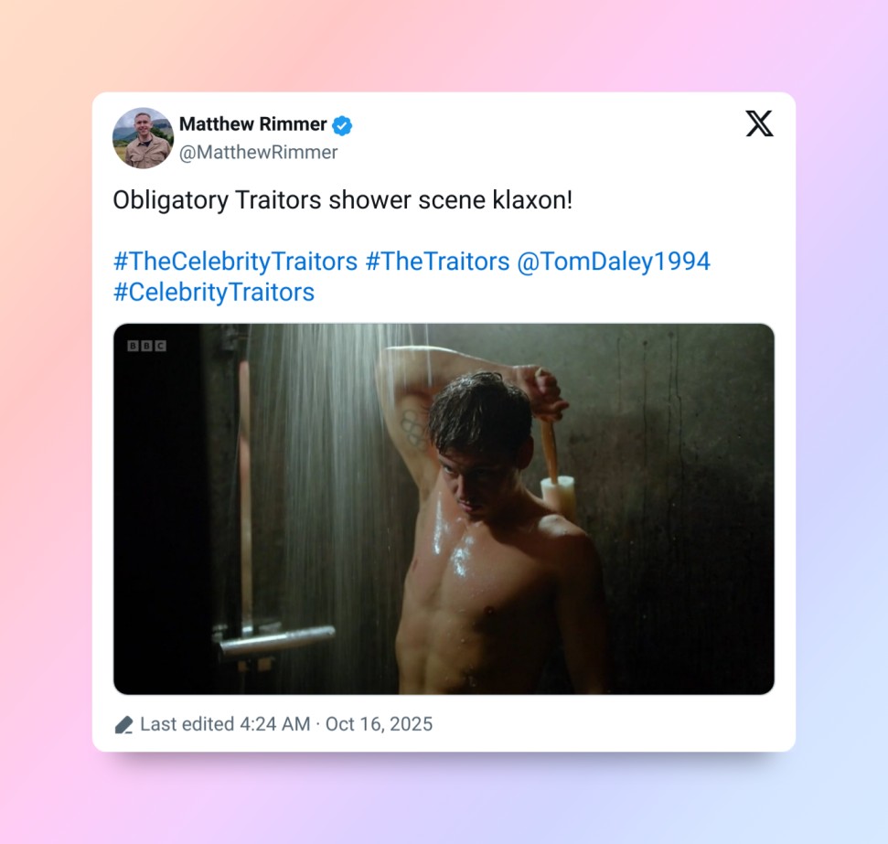Click the X logo on the card
This screenshot has height=844, width=888.
pos(759,123)
